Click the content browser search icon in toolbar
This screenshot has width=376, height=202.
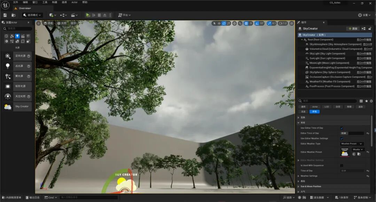click(14, 15)
